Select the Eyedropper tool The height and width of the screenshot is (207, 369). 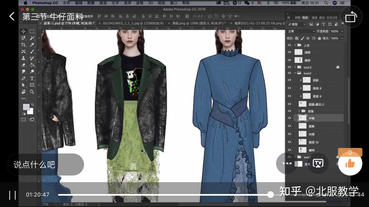32,45
